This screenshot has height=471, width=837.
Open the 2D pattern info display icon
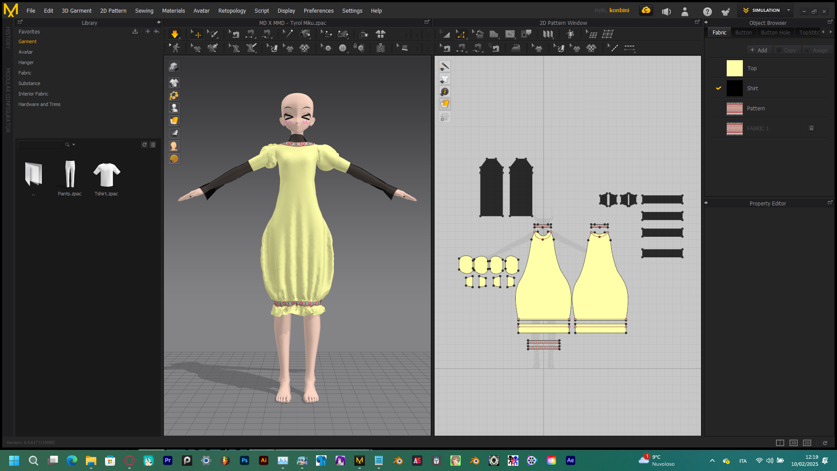[x=445, y=92]
